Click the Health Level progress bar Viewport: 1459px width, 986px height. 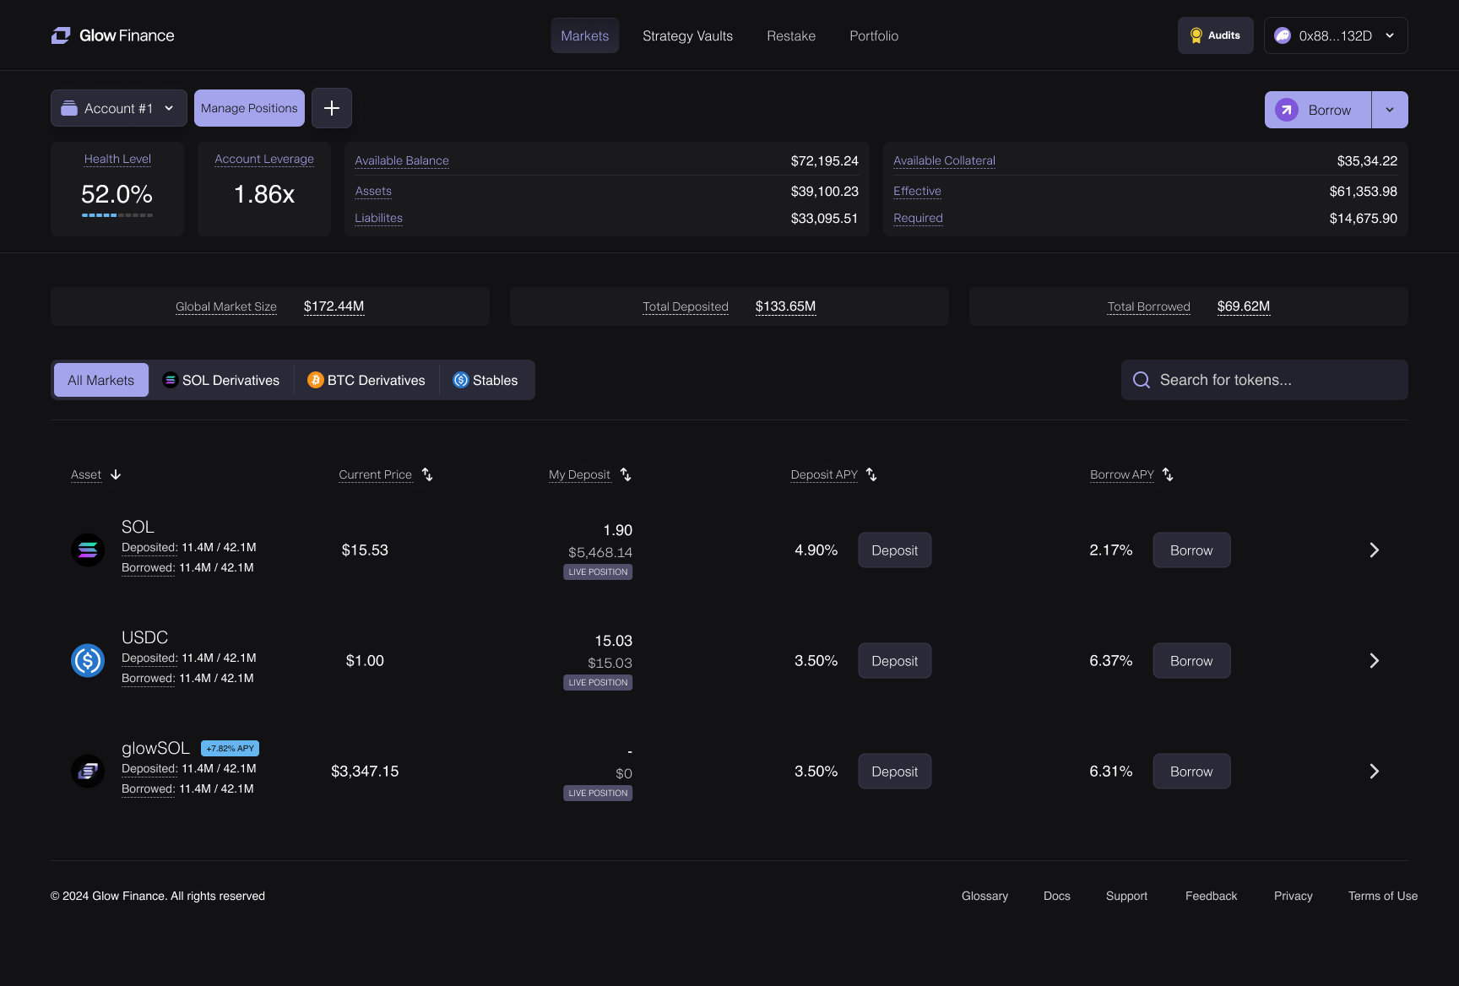click(x=117, y=215)
